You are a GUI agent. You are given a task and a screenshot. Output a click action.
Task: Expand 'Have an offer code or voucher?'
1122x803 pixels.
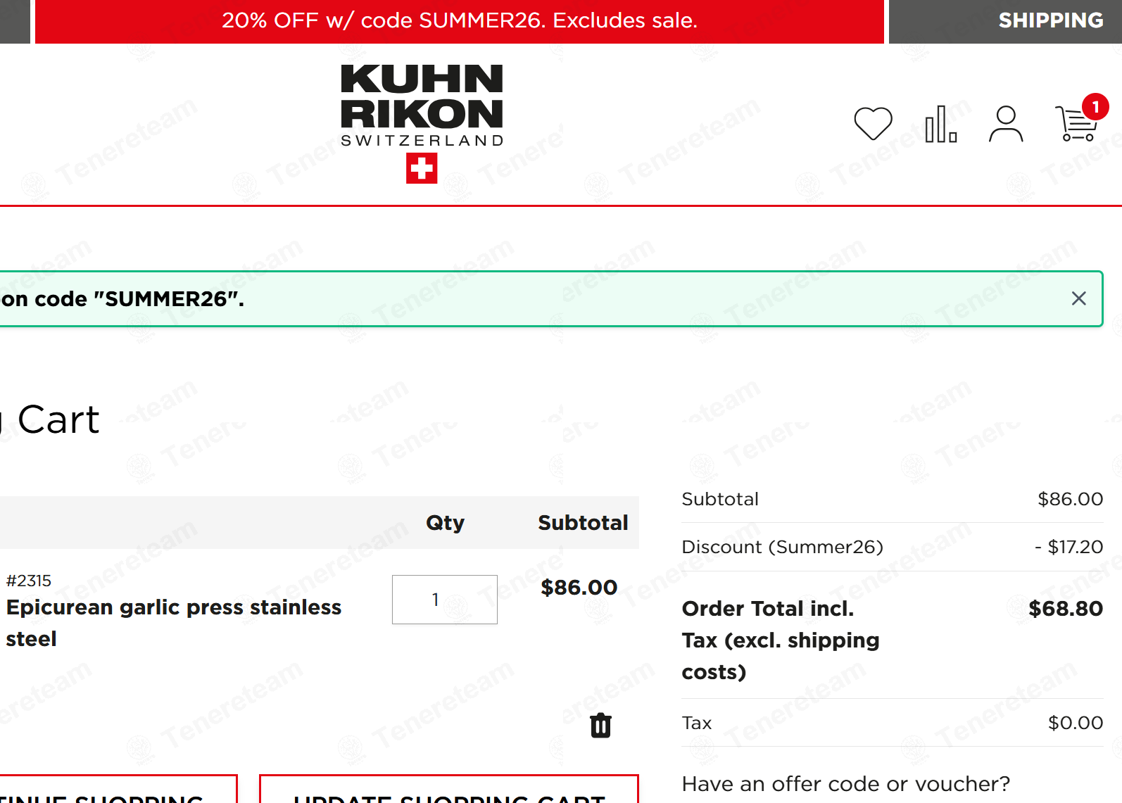pyautogui.click(x=846, y=783)
